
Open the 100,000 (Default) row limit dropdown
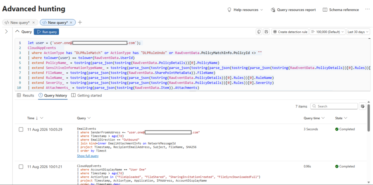point(327,32)
